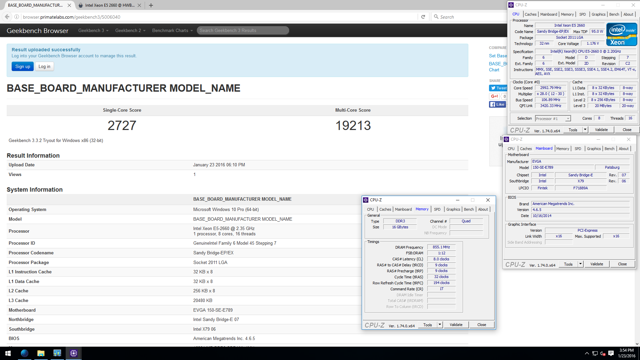Viewport: 640px width, 360px height.
Task: Open Graphics tab in Mainboard CPU-Z window
Action: [594, 149]
